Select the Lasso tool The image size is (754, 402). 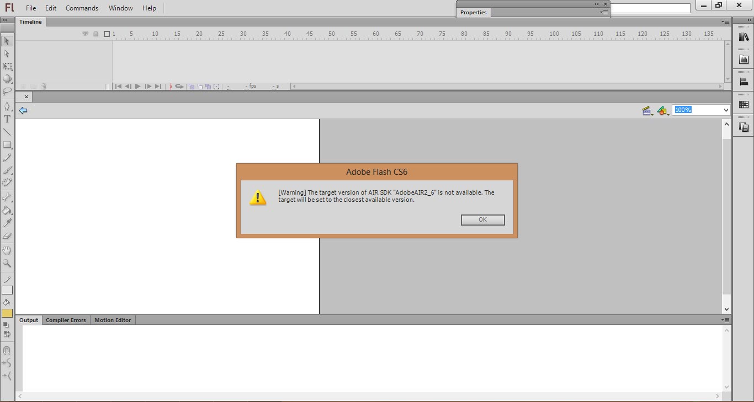pyautogui.click(x=7, y=92)
